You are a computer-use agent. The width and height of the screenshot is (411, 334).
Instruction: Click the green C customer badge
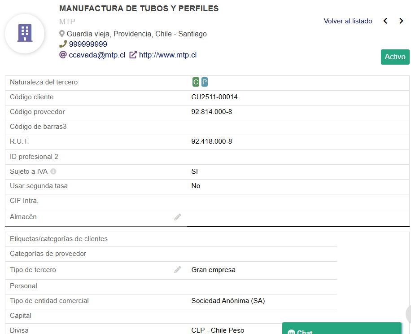pyautogui.click(x=196, y=82)
